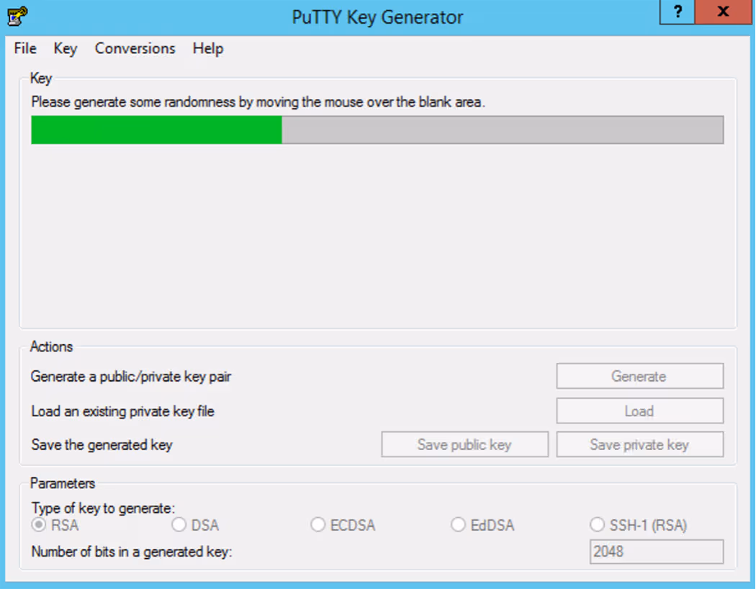The width and height of the screenshot is (756, 589).
Task: Open the Key menu
Action: pos(65,49)
